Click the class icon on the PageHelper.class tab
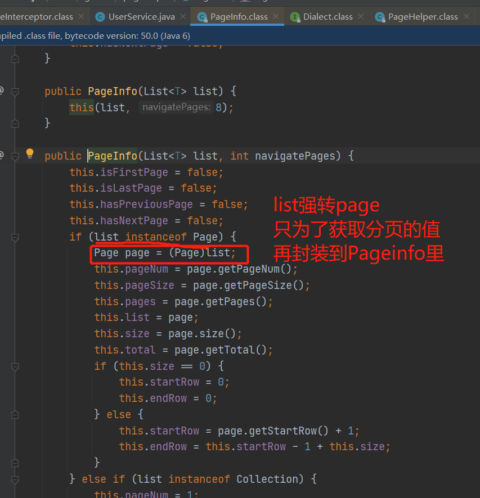Viewport: 480px width, 498px height. point(380,16)
